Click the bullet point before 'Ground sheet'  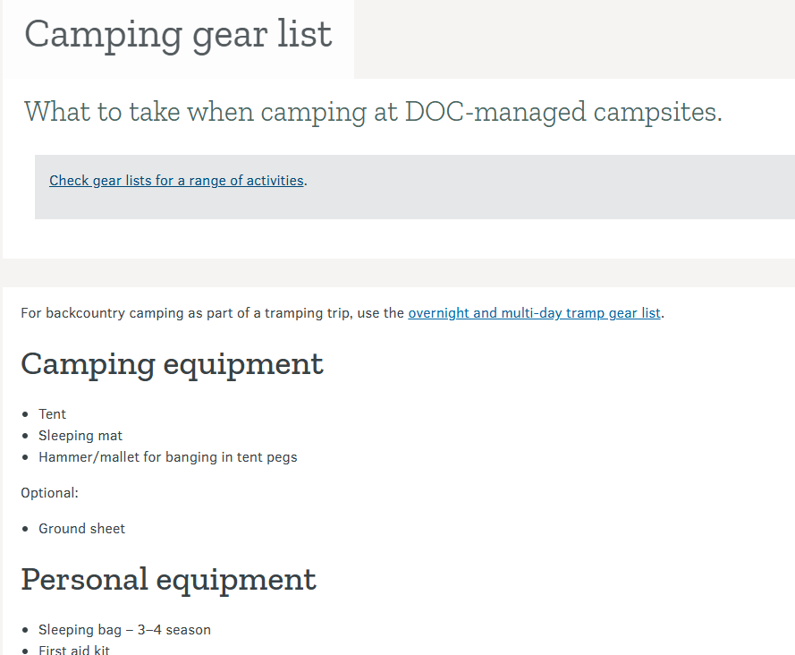tap(26, 529)
